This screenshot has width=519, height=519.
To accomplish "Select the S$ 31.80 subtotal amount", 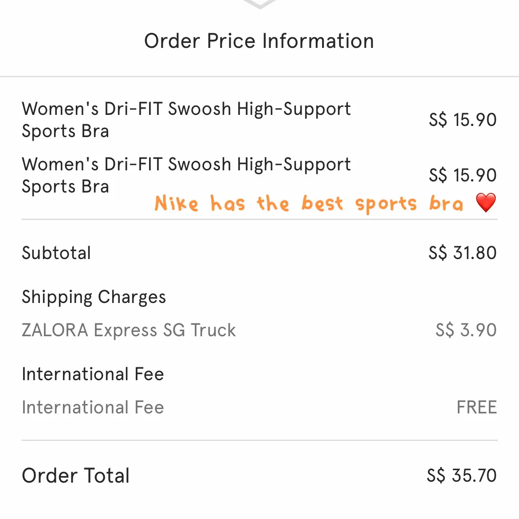I will coord(462,253).
